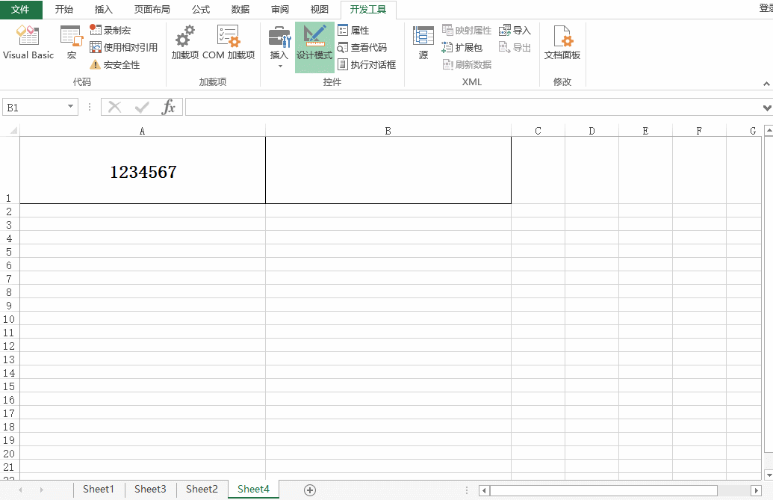Screen dimensions: 773x500
Task: Enable 执行对话框
Action: tap(365, 64)
